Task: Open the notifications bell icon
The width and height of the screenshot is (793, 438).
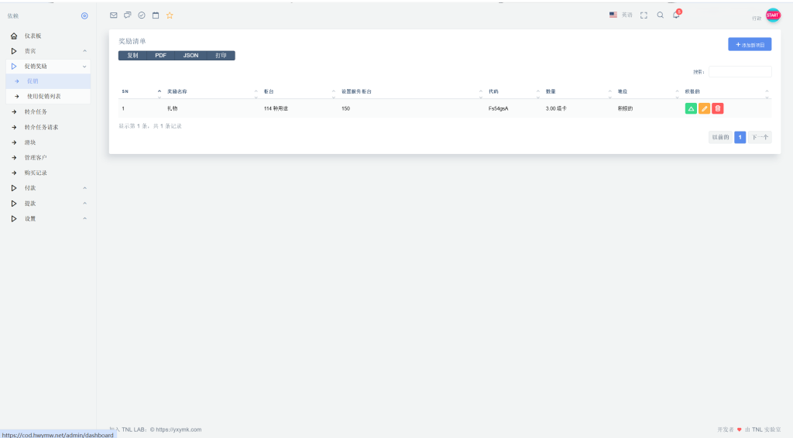Action: click(676, 15)
